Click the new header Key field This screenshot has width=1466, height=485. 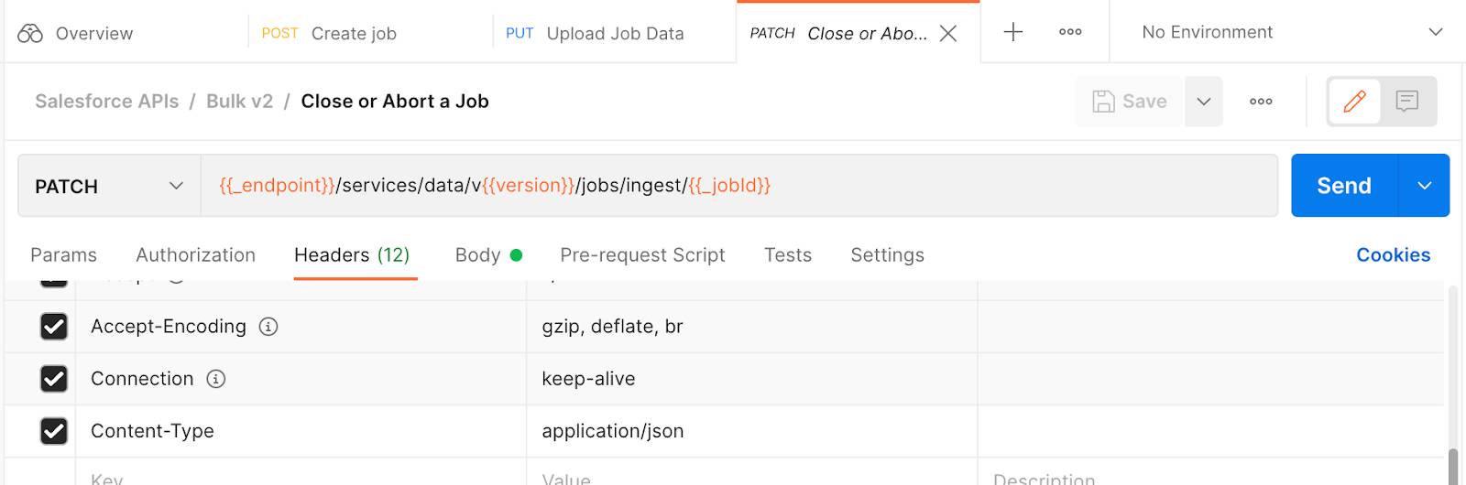click(x=301, y=474)
